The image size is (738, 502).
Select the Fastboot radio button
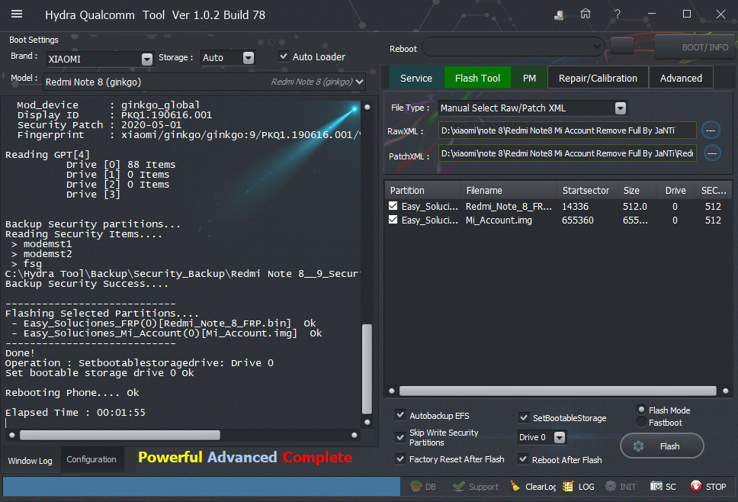(641, 422)
